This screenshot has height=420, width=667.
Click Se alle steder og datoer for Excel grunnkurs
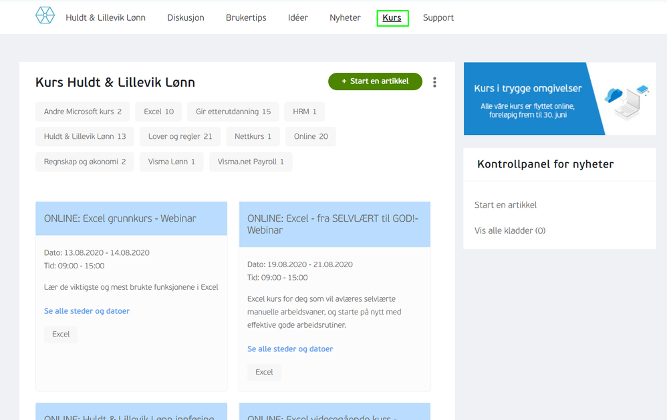[x=87, y=310]
